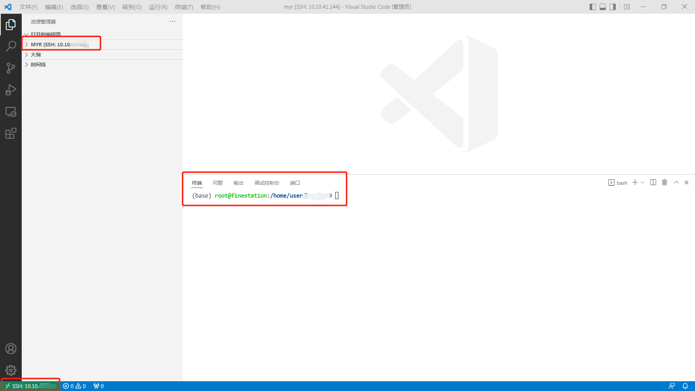Screen dimensions: 695x391
Task: Open notifications bell in status bar
Action: pos(685,386)
